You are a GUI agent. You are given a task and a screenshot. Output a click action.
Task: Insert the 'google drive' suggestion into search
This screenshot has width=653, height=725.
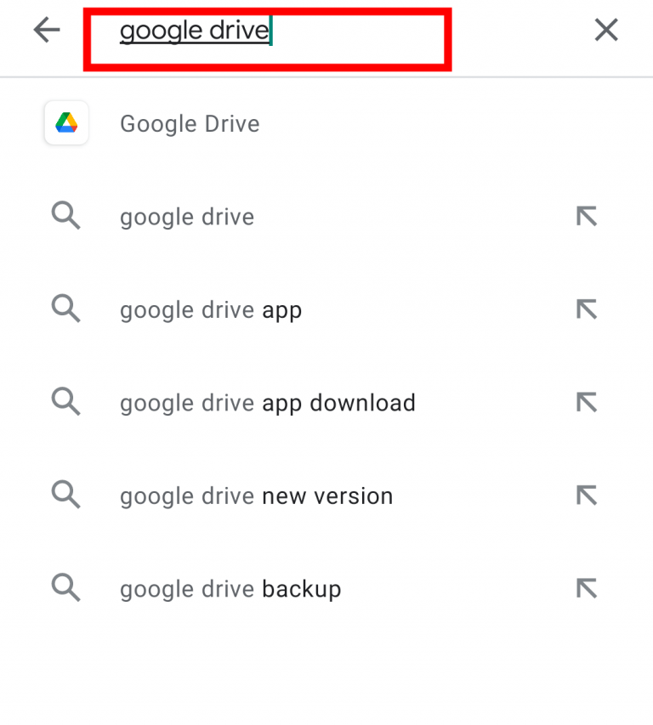click(x=585, y=216)
